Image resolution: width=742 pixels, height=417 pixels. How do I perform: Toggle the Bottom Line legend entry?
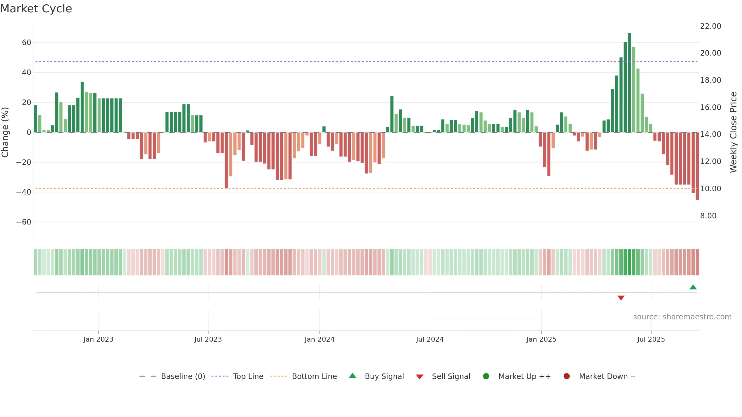tap(304, 376)
